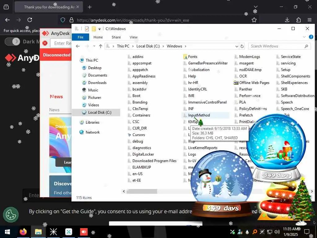Click the chevron after Local Disk (C:) breadcrumb
The height and width of the screenshot is (238, 317).
(163, 46)
